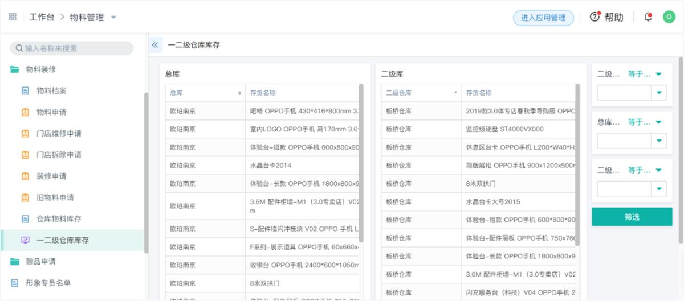Click the 物料装修 folder icon

(x=15, y=69)
